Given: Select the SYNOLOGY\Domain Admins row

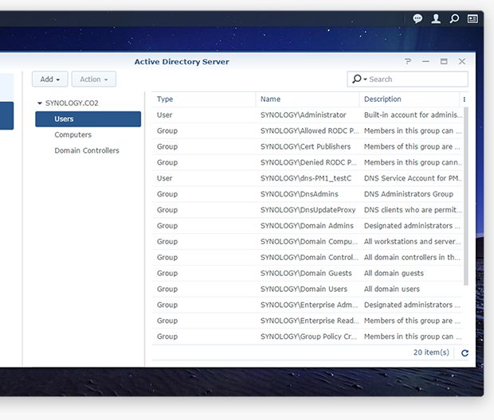Looking at the screenshot, I should 308,226.
